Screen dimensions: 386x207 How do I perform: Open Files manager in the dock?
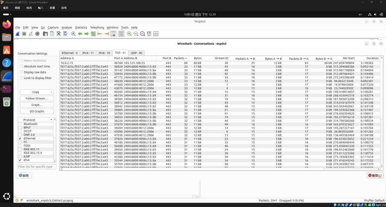(x=7, y=37)
